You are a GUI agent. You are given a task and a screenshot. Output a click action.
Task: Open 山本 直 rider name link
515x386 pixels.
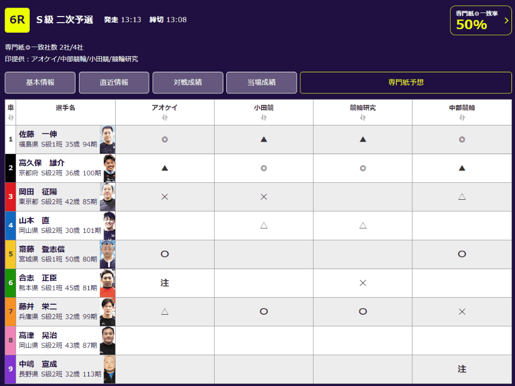pos(35,220)
